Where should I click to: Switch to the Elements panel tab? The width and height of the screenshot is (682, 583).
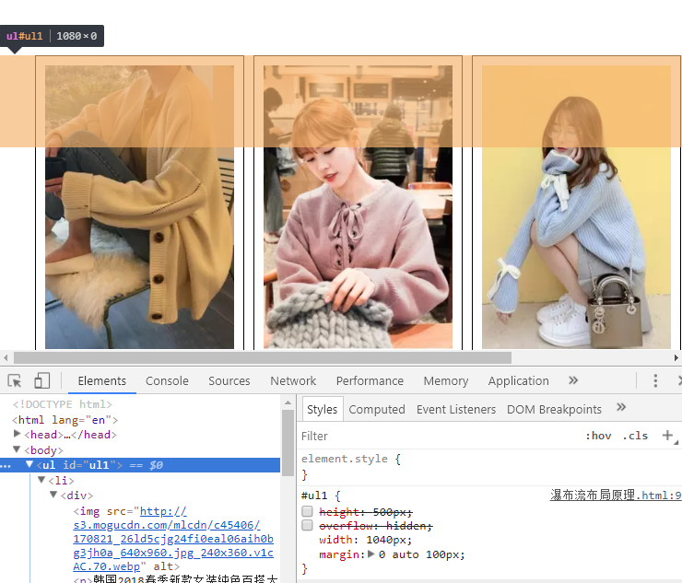tap(101, 381)
